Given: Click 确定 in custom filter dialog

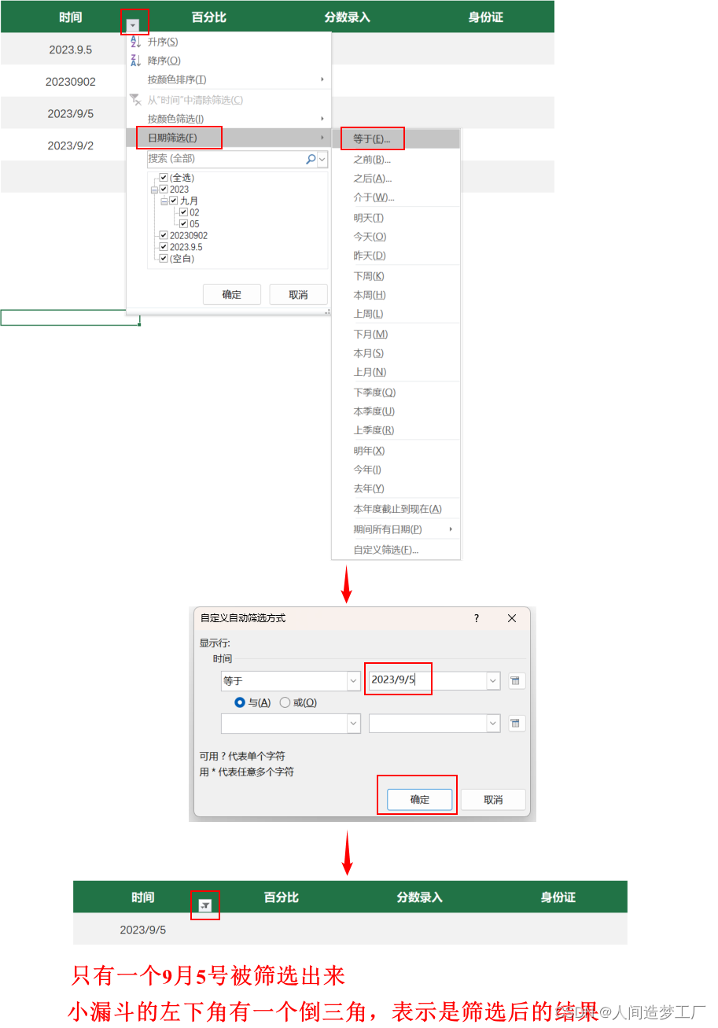Looking at the screenshot, I should 420,800.
